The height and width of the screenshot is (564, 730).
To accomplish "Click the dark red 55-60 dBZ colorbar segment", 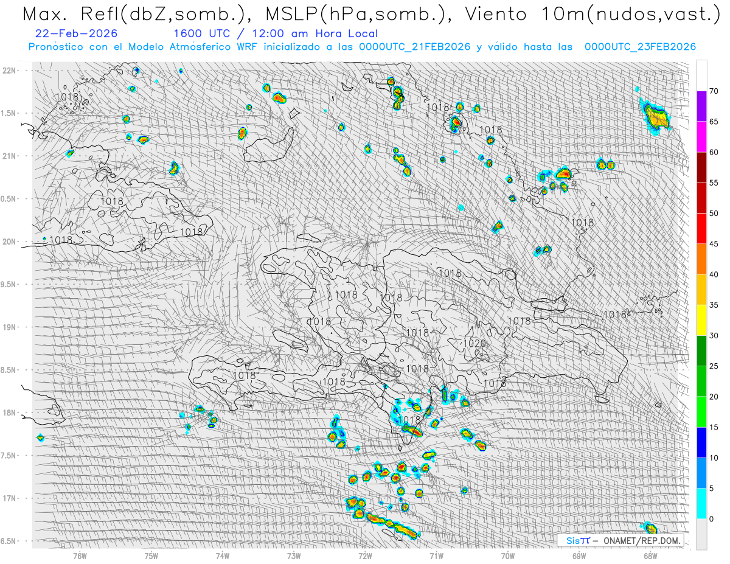I will coord(701,167).
